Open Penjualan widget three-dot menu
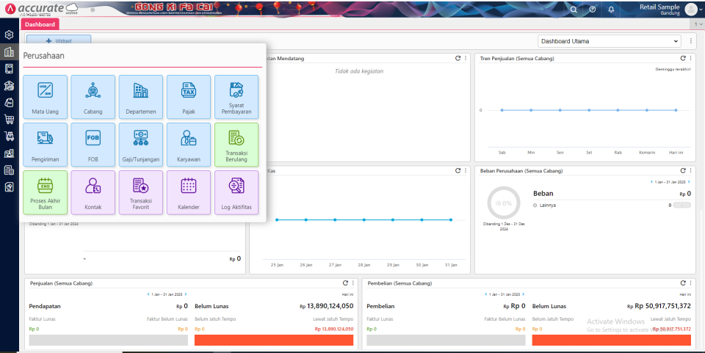This screenshot has width=705, height=353. [353, 283]
